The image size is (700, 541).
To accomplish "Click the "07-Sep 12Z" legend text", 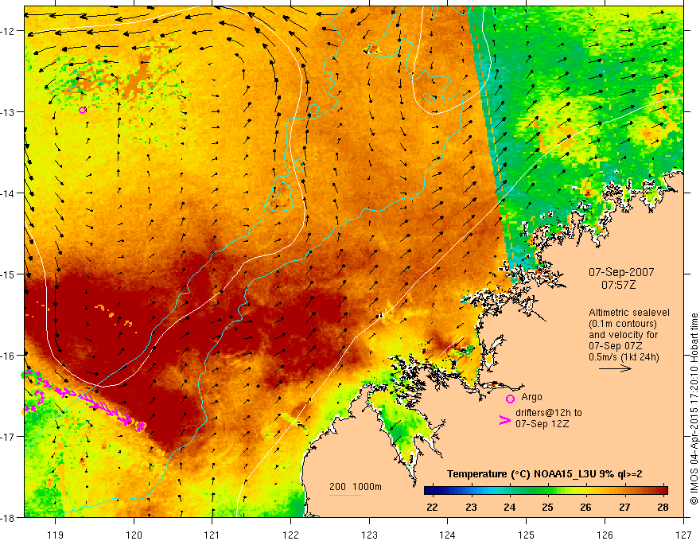I will tap(542, 424).
